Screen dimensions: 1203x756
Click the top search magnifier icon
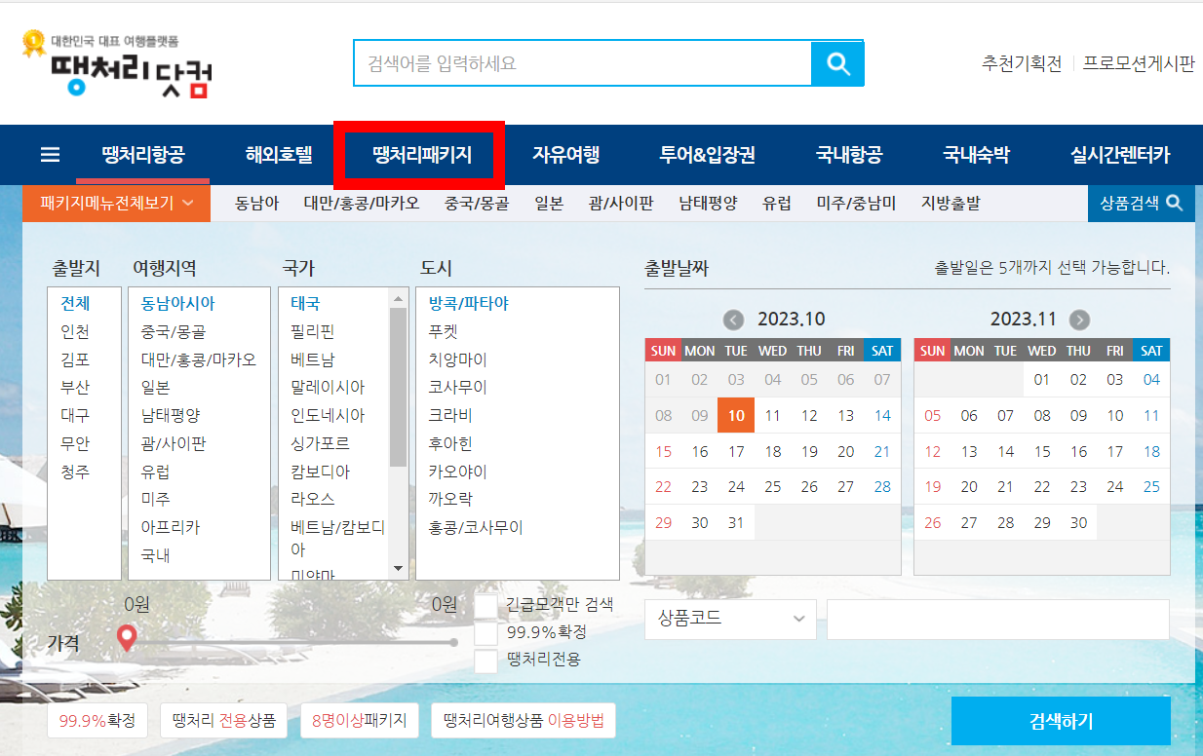point(837,62)
